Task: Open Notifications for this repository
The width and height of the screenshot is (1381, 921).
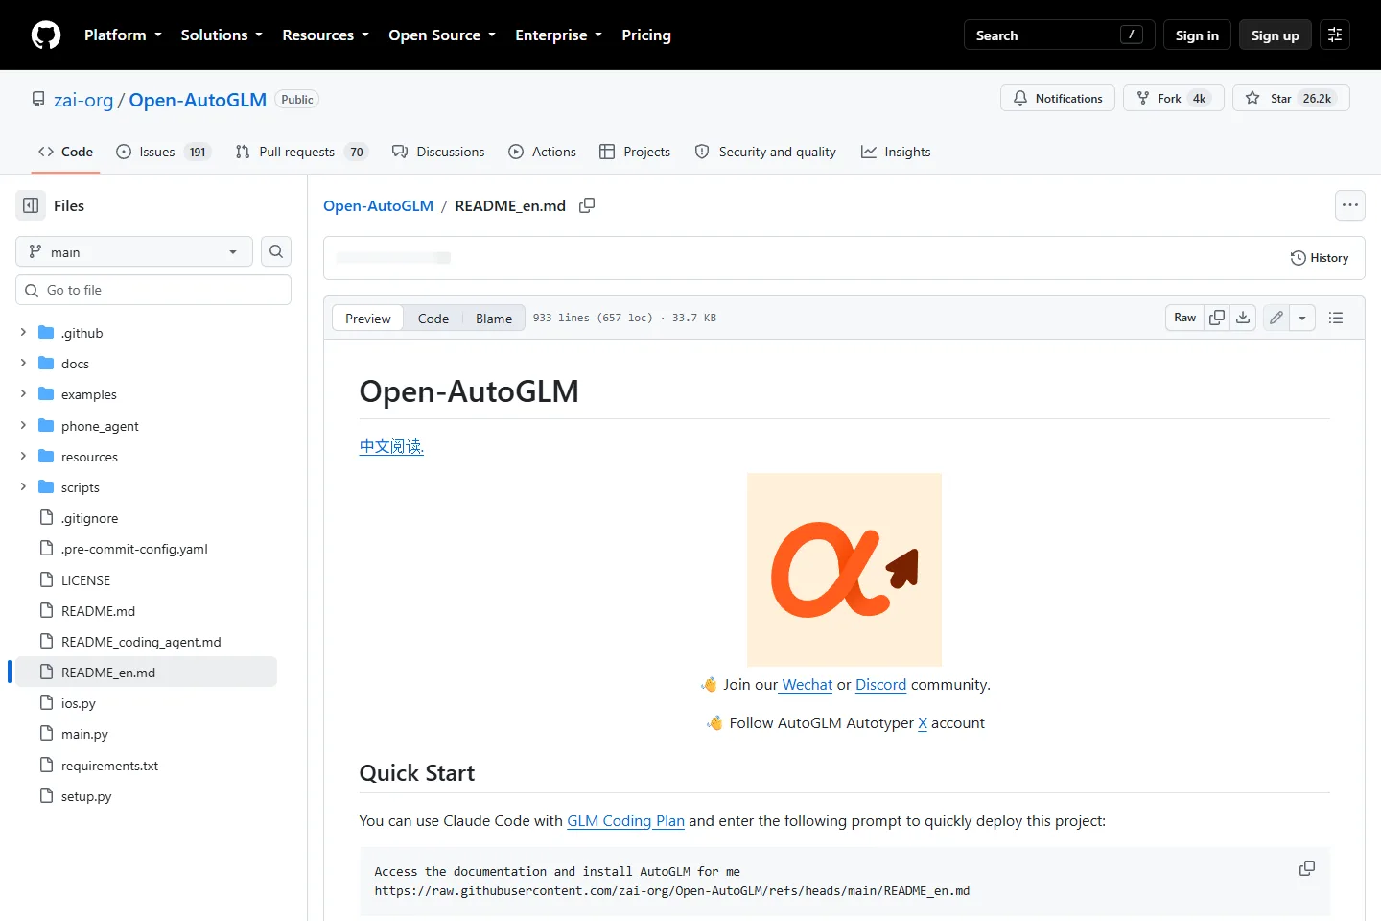Action: pos(1058,98)
